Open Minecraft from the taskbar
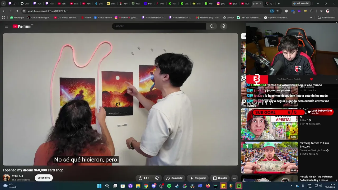The image size is (338, 190). (239, 186)
